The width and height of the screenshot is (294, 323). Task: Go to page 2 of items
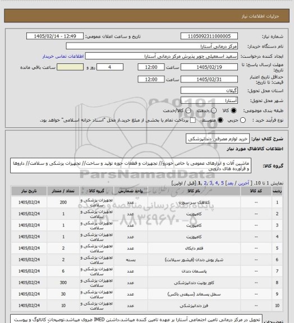click(x=205, y=183)
